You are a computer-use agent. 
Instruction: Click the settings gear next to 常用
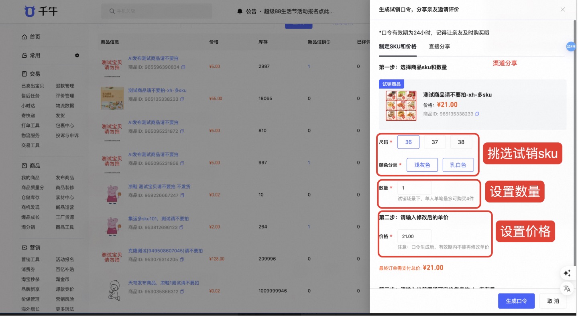pyautogui.click(x=77, y=55)
